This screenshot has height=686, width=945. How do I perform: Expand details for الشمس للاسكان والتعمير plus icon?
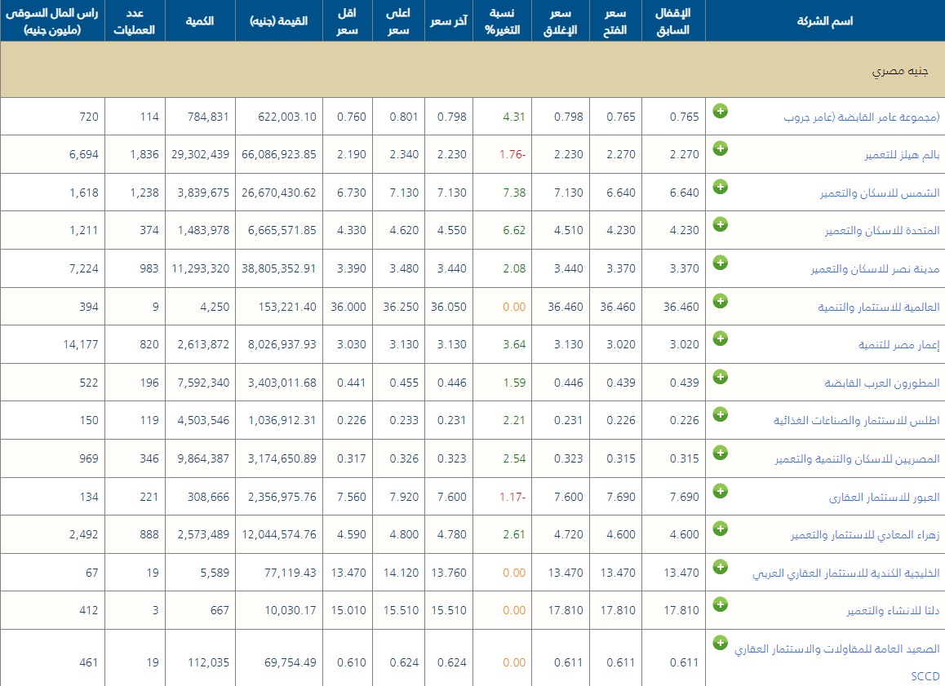pyautogui.click(x=721, y=187)
